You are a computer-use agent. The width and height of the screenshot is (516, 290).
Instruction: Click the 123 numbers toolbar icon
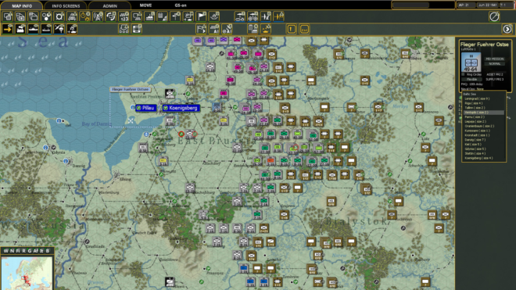(124, 16)
